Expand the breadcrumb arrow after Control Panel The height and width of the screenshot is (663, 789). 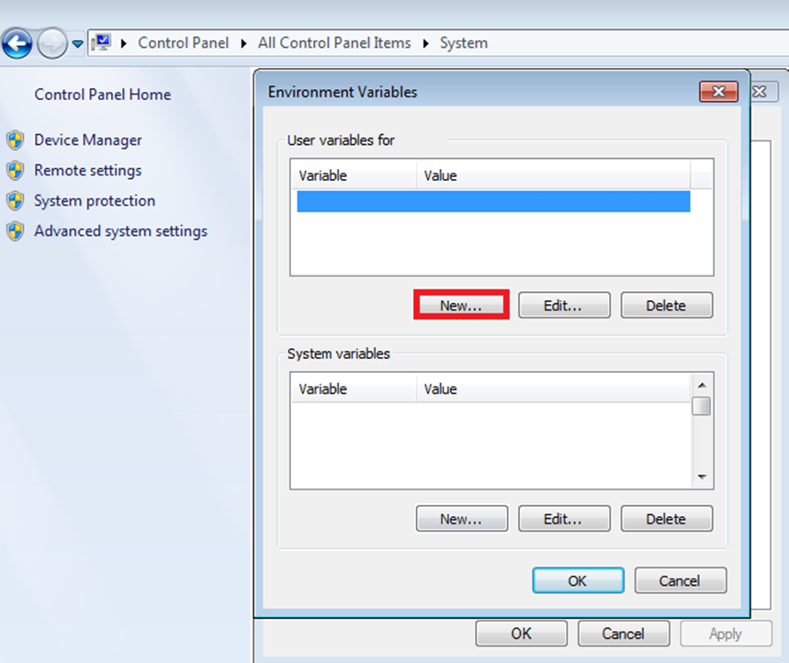pos(245,43)
